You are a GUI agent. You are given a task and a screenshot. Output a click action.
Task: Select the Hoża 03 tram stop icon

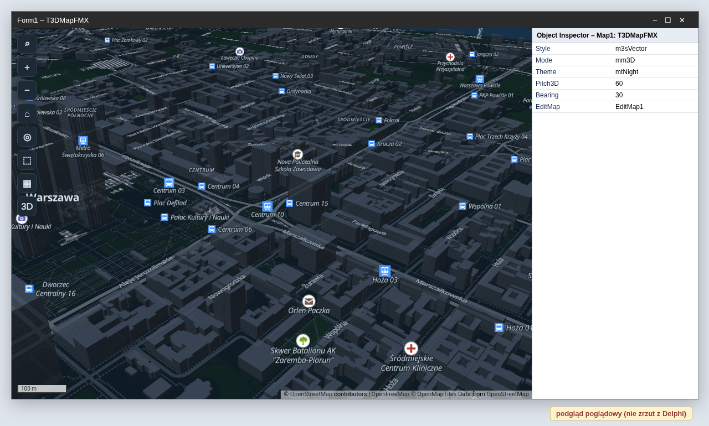click(x=385, y=271)
